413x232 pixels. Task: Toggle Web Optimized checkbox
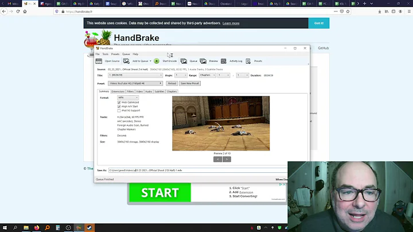(119, 102)
